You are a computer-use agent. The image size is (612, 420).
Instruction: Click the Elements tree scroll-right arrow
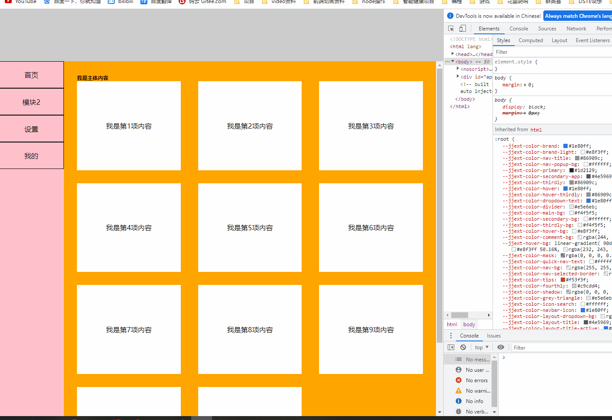[x=489, y=315]
